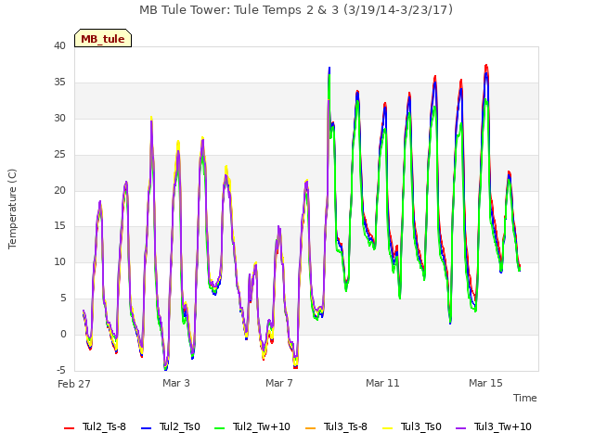Image resolution: width=594 pixels, height=445 pixels.
Task: Click the 20 y-axis tick label
Action: (59, 191)
